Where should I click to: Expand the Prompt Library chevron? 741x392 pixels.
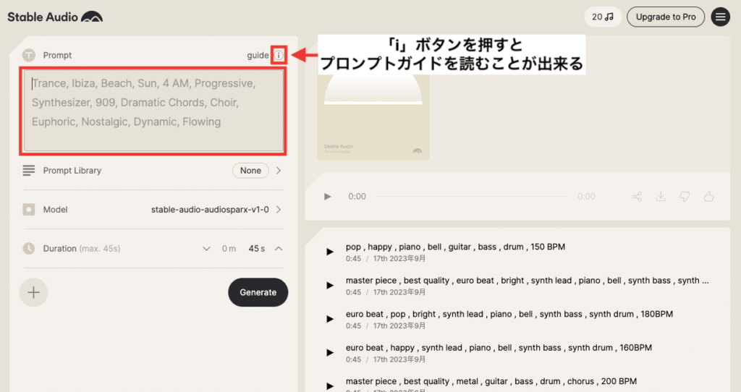[279, 171]
